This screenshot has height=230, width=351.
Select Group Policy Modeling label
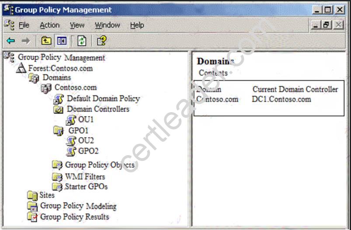click(78, 206)
